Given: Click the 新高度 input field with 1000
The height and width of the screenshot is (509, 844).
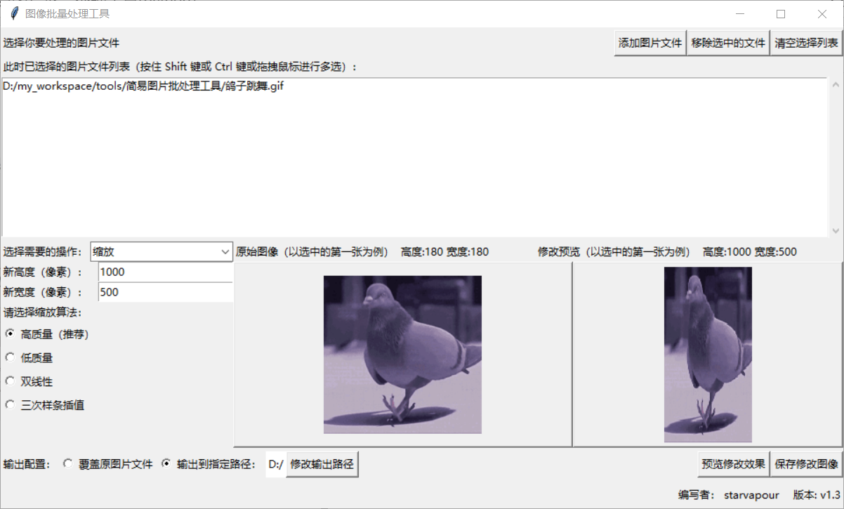Looking at the screenshot, I should pos(165,272).
